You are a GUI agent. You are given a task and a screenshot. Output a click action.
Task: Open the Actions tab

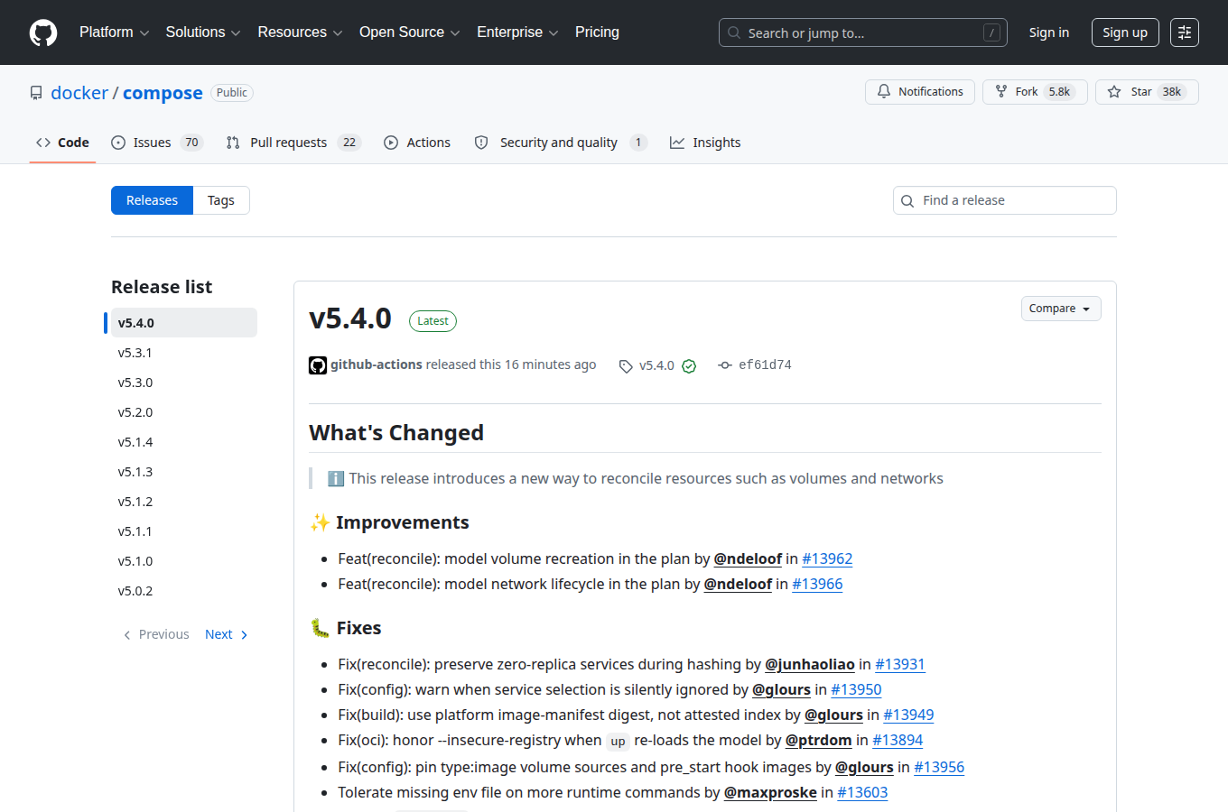coord(417,143)
